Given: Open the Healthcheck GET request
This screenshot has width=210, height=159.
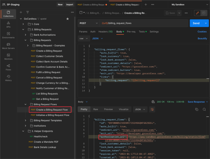Looking at the screenshot, I should coord(39,137).
